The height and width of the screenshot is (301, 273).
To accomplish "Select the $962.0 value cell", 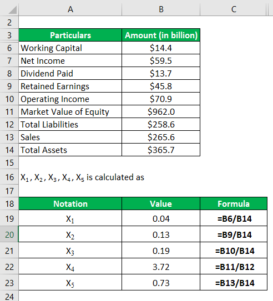I will click(161, 112).
